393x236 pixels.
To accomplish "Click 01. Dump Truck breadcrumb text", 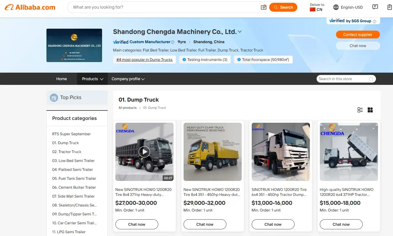I will pos(155,108).
